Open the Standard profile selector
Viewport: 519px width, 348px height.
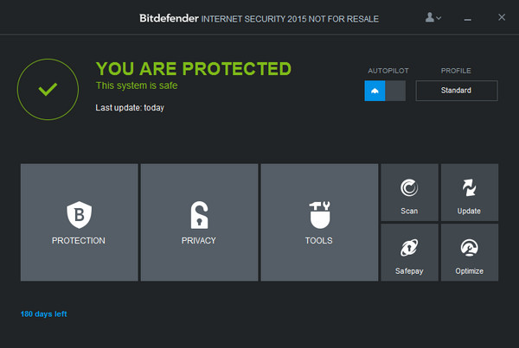point(456,91)
